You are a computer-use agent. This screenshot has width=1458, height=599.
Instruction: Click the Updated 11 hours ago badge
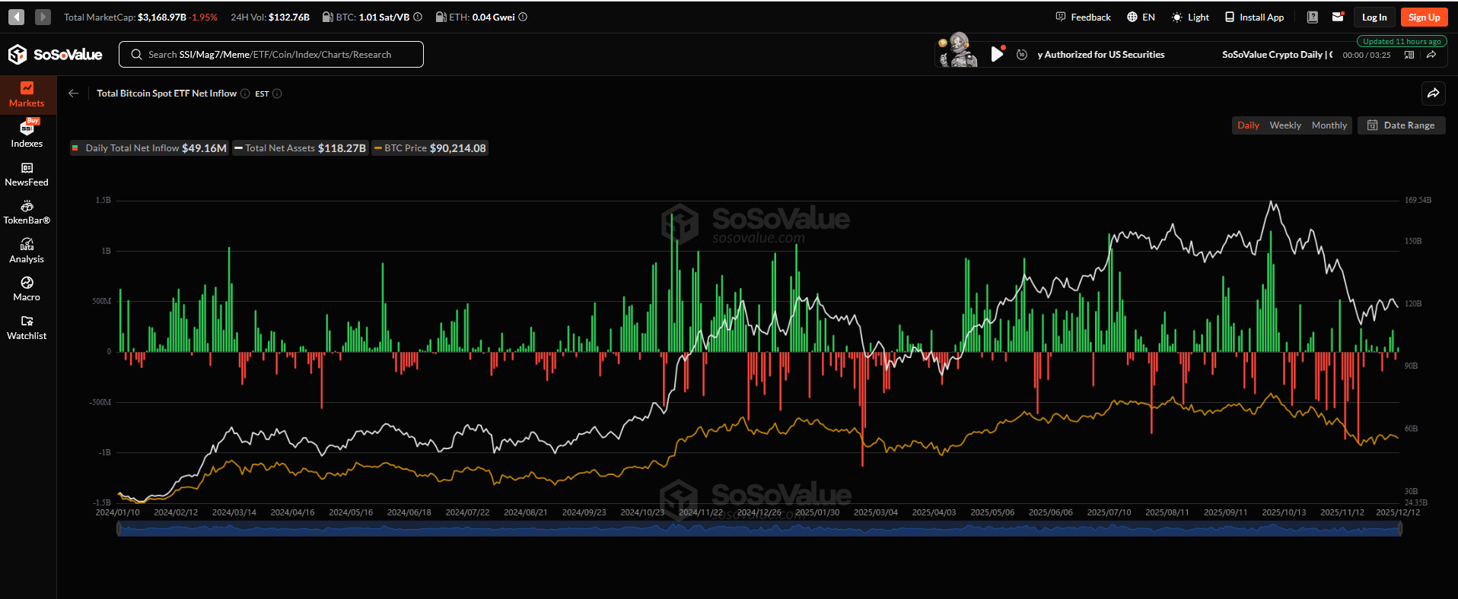pyautogui.click(x=1402, y=41)
